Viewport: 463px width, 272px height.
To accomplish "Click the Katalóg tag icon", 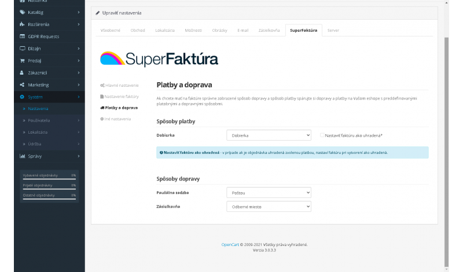I will [x=22, y=12].
